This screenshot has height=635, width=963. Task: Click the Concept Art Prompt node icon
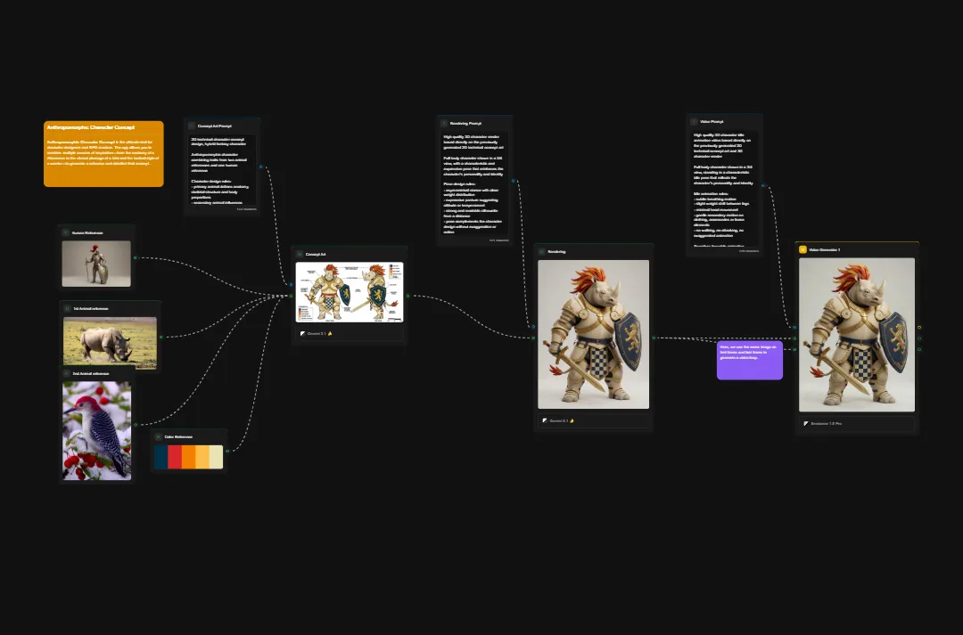pyautogui.click(x=193, y=125)
